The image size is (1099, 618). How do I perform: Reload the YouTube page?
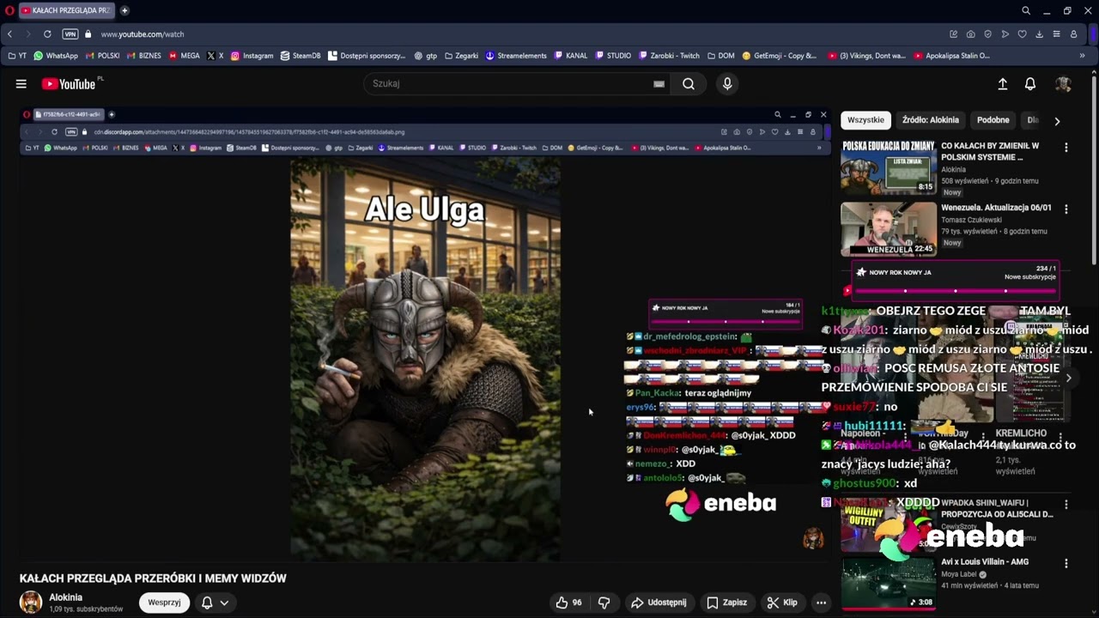tap(47, 34)
